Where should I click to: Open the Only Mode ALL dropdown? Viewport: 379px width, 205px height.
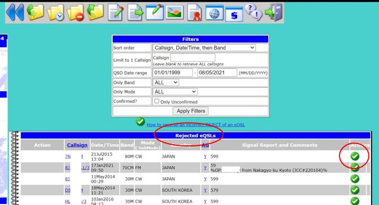175,92
